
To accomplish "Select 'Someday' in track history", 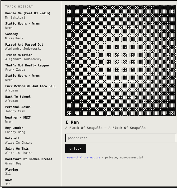I will pos(12,34).
